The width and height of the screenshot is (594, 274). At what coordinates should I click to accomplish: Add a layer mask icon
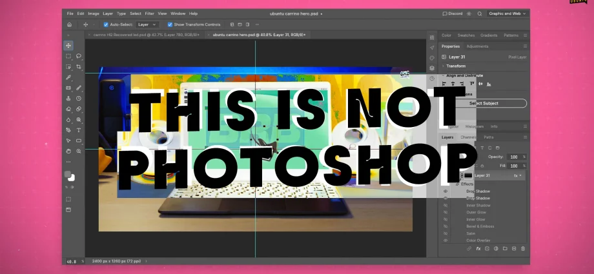487,249
